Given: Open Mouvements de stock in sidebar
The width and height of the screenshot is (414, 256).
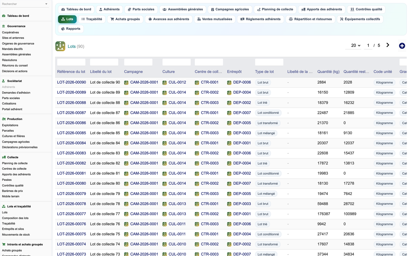Looking at the screenshot, I should (x=16, y=235).
